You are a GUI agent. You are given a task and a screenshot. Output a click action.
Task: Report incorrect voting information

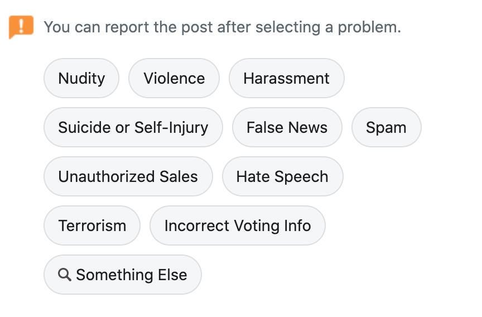coord(238,225)
